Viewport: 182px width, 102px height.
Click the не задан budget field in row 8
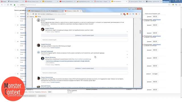(x=155, y=74)
